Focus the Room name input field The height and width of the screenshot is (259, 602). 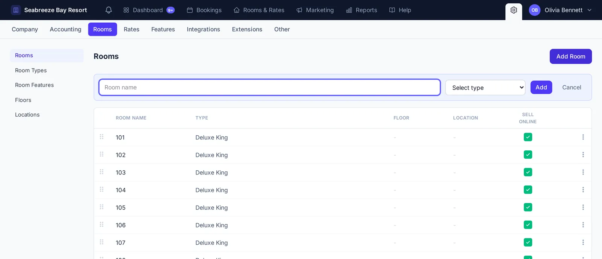[x=270, y=87]
